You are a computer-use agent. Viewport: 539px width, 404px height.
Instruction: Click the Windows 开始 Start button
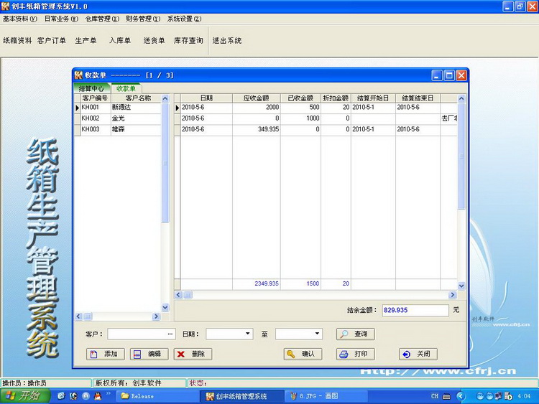click(x=24, y=396)
